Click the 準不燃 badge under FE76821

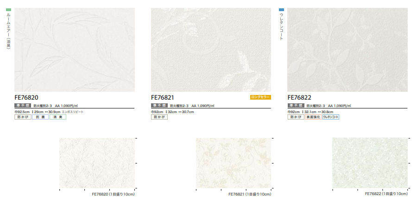point(159,106)
